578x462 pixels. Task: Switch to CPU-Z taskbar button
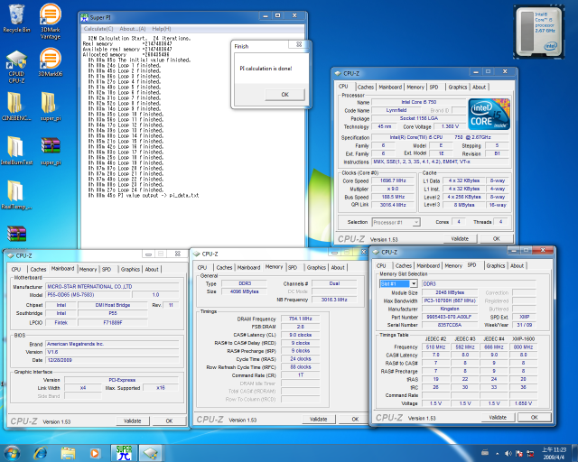point(151,453)
